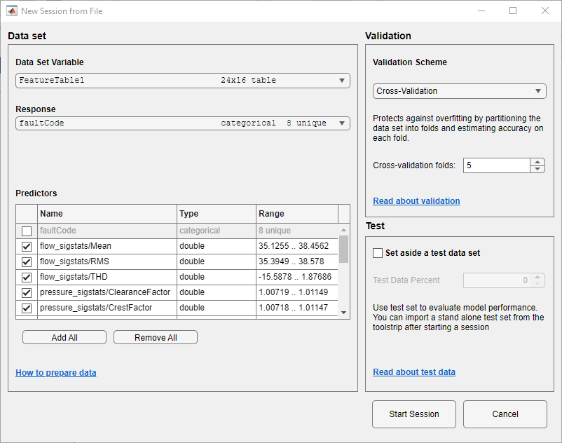
Task: Click the Start Session button
Action: [x=413, y=414]
